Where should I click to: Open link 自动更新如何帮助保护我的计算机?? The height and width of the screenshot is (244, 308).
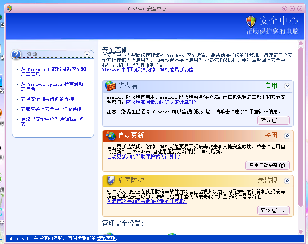[144, 157]
